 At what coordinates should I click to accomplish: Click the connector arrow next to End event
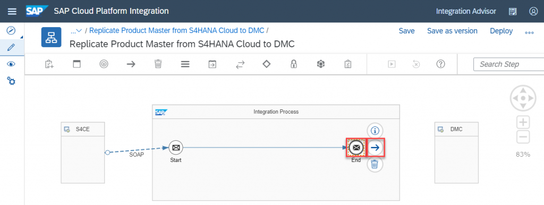[376, 148]
